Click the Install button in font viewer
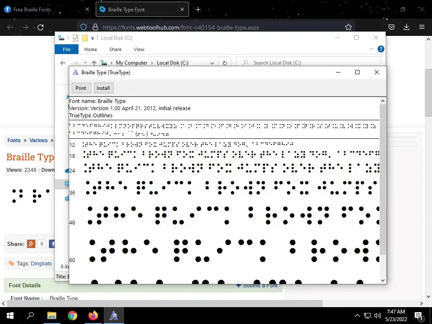The image size is (432, 324). [103, 88]
